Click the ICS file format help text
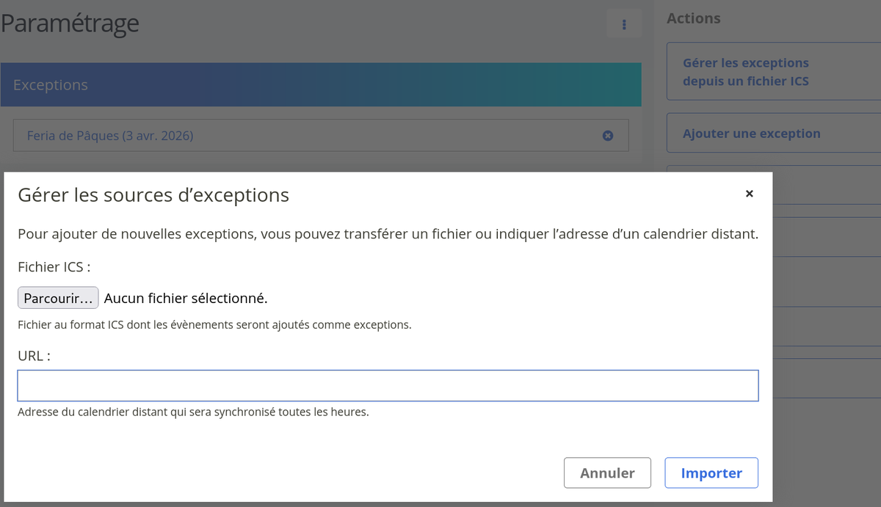Image resolution: width=881 pixels, height=507 pixels. click(214, 324)
